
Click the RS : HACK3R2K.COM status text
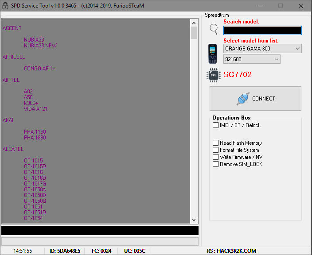[x=231, y=251]
